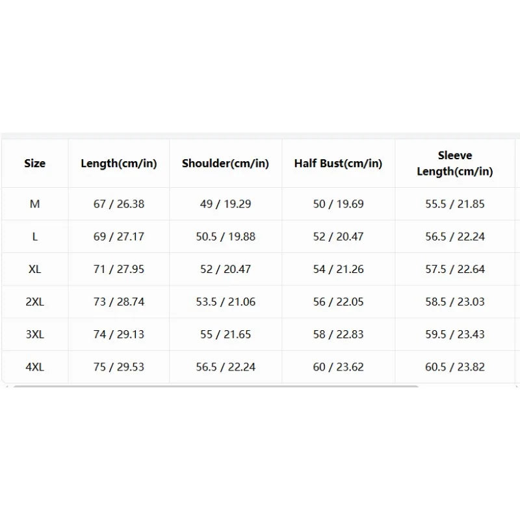Click the 58.5 / 23.03 sleeve length cell

pyautogui.click(x=454, y=302)
